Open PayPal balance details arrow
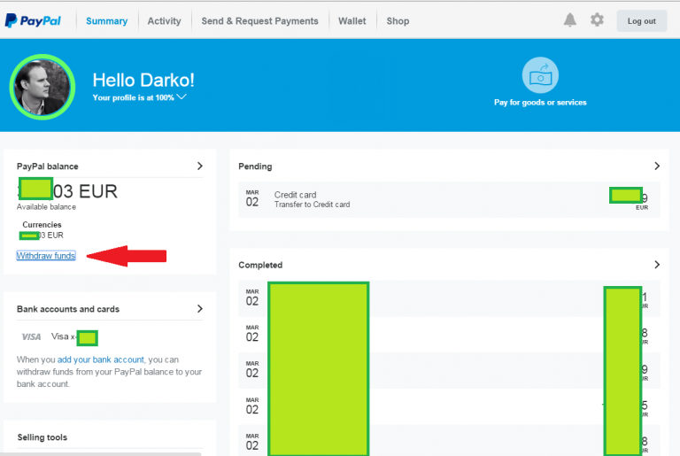Image resolution: width=680 pixels, height=456 pixels. [x=200, y=166]
